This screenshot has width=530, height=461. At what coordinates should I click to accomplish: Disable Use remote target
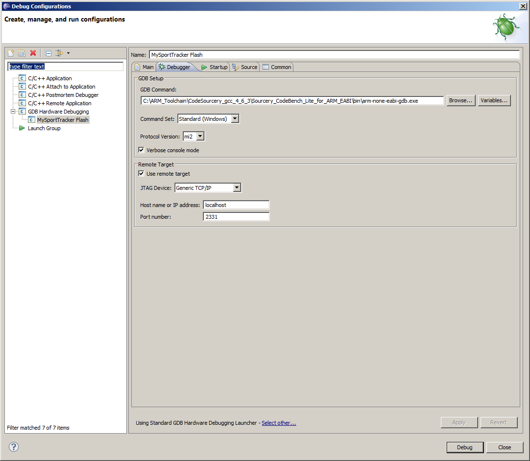pyautogui.click(x=141, y=173)
